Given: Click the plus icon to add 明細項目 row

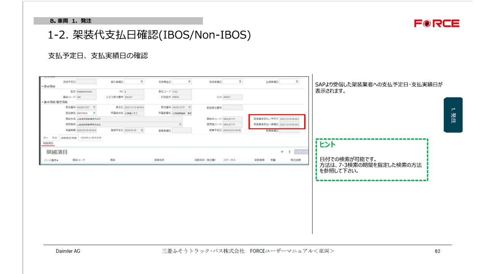Looking at the screenshot, I should (x=282, y=151).
